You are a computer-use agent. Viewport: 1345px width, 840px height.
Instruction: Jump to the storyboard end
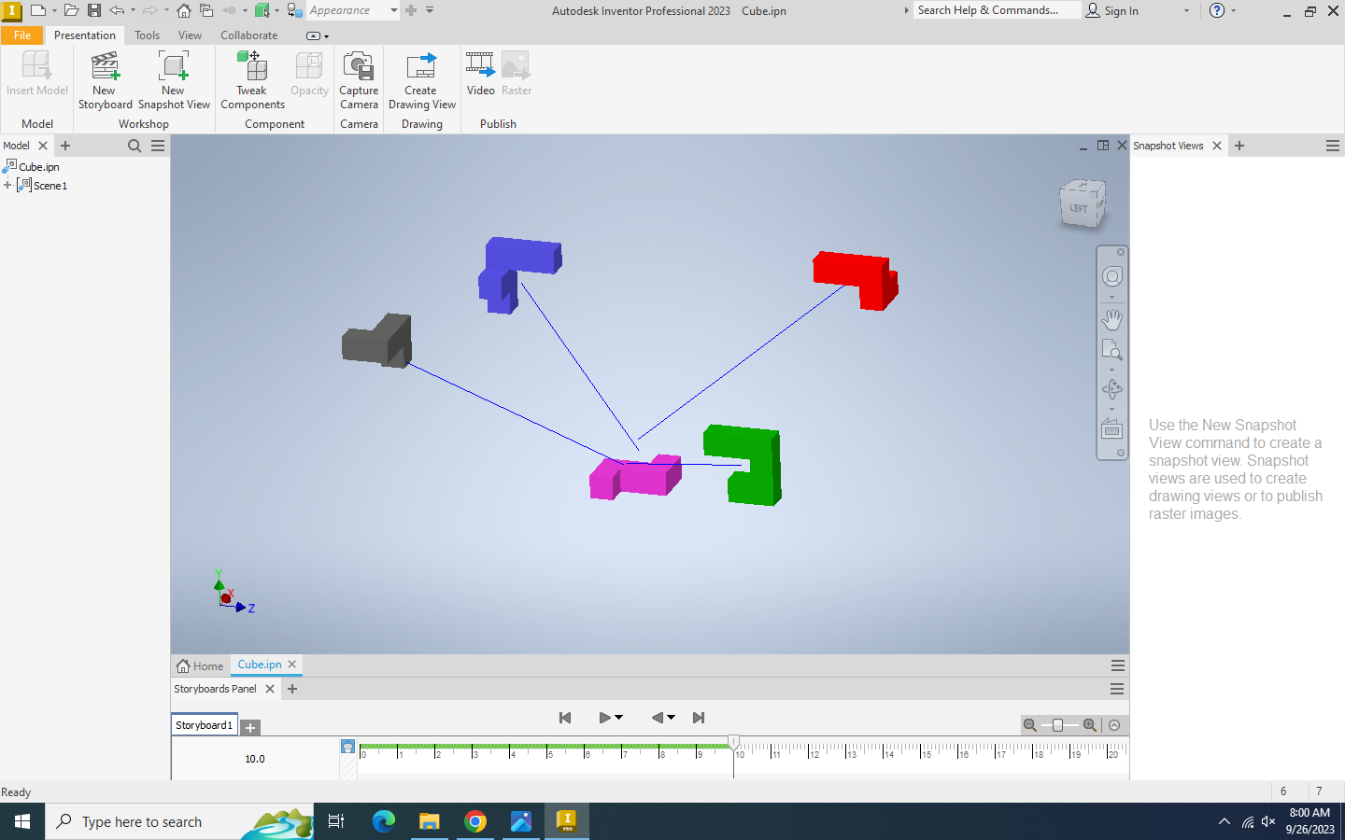(x=699, y=718)
